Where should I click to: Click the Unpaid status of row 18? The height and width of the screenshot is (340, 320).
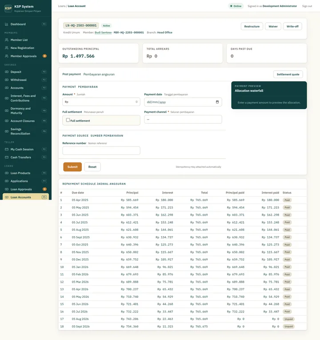pos(288,327)
